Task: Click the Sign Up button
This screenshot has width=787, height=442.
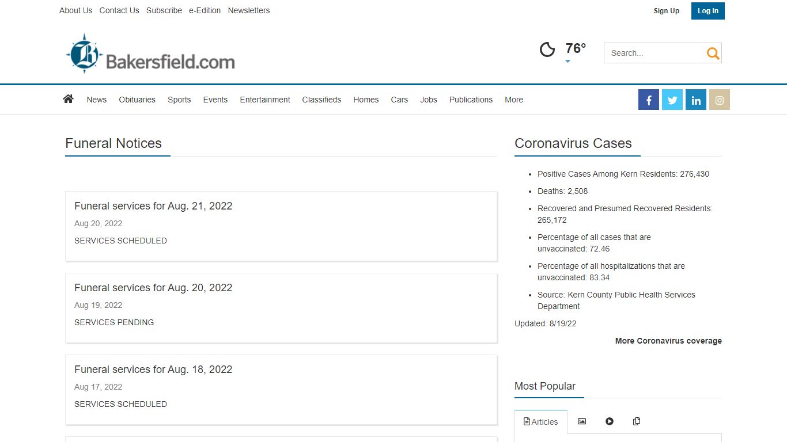Action: tap(667, 11)
